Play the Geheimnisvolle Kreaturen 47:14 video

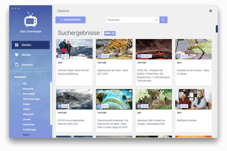(x=99, y=106)
